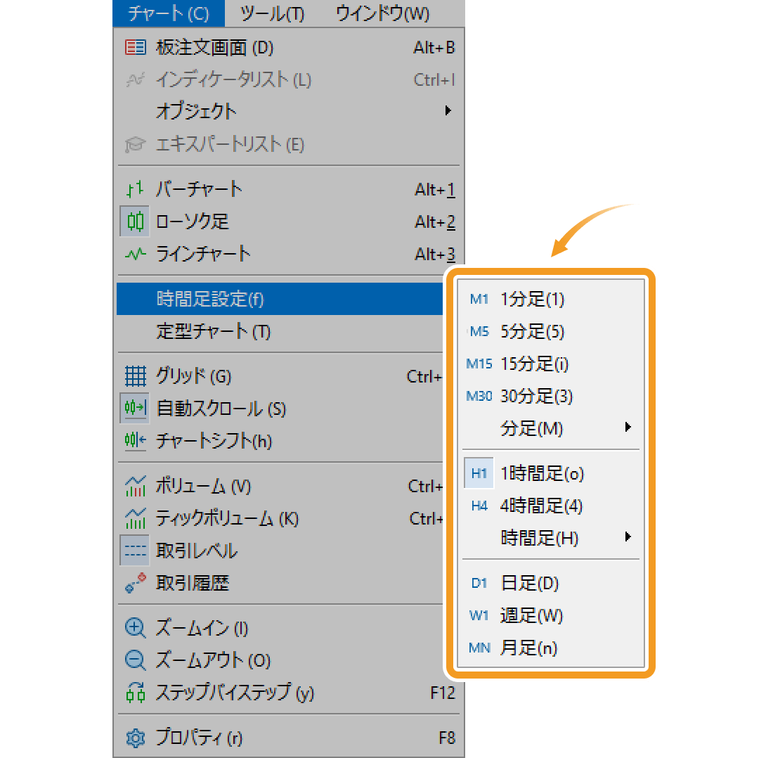The height and width of the screenshot is (758, 773).
Task: Expand the オブジェクト submenu arrow
Action: coord(448,110)
